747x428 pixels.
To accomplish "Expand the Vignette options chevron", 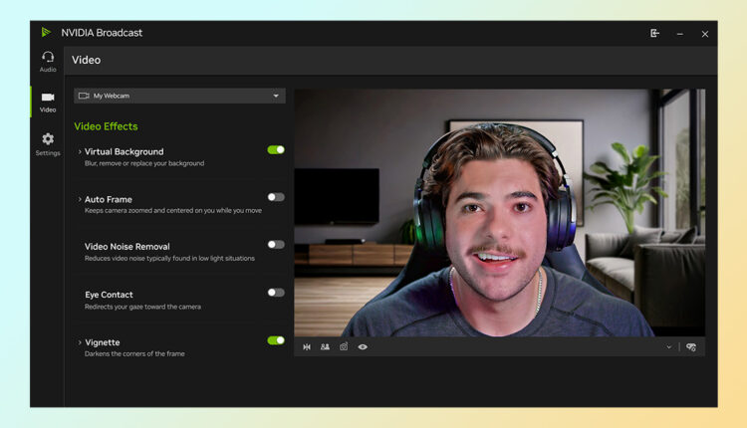I will pyautogui.click(x=80, y=342).
